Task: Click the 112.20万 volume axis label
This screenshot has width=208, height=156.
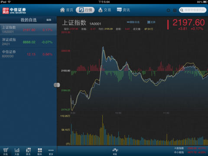Action: click(x=65, y=116)
